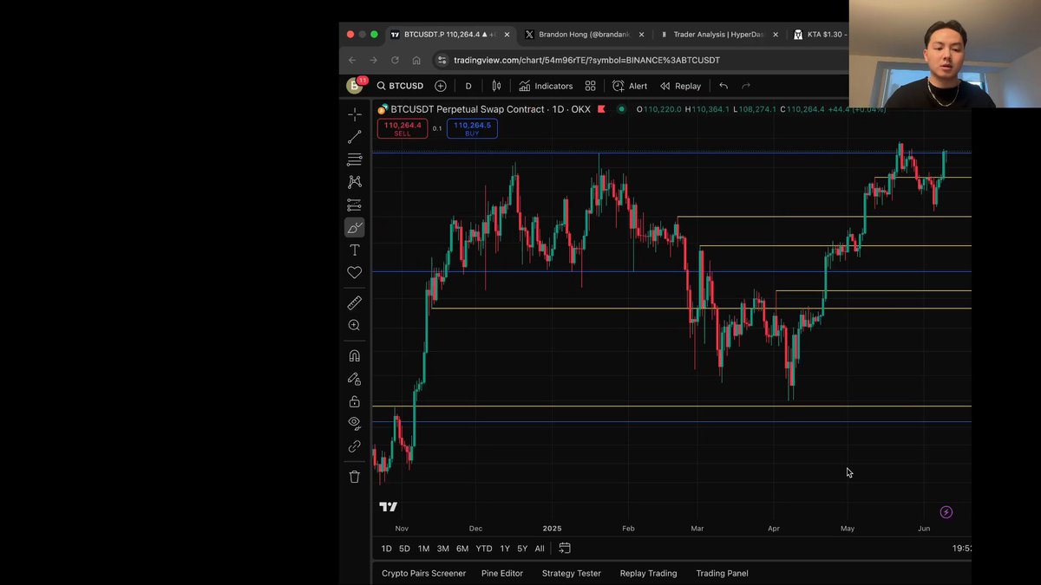Open the heart icons and emoji tool
This screenshot has height=585, width=1041.
coord(355,273)
